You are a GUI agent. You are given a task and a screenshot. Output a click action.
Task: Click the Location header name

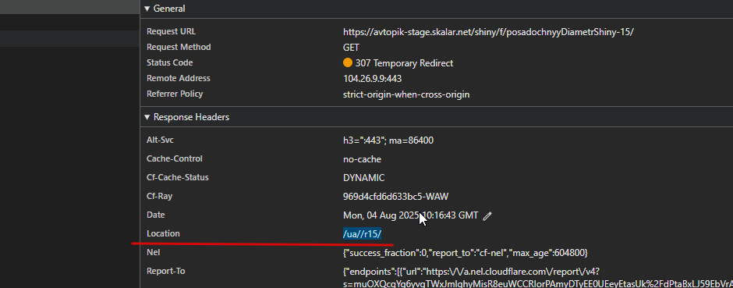point(163,233)
